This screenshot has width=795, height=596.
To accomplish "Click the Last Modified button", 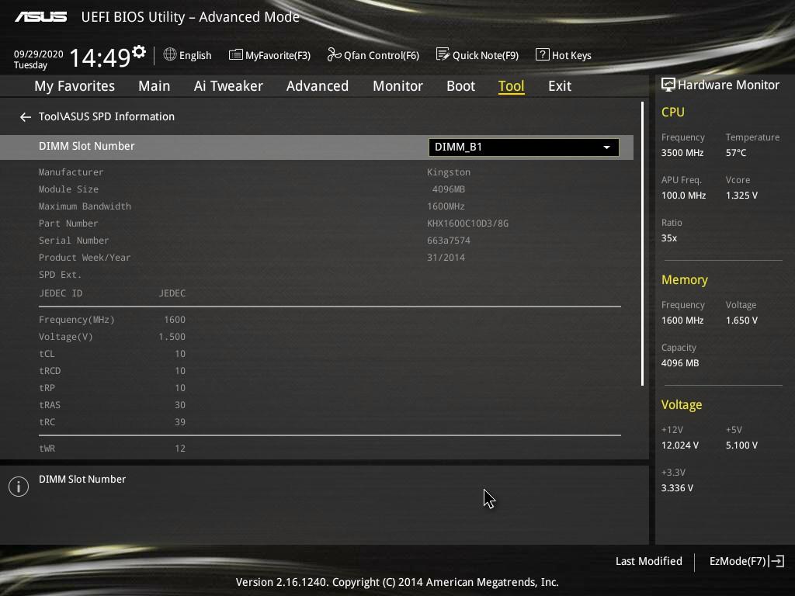I will pos(648,561).
